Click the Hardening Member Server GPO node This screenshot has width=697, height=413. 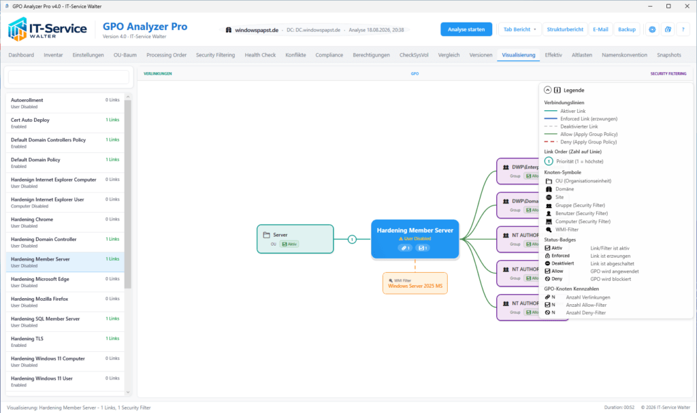[x=415, y=239]
